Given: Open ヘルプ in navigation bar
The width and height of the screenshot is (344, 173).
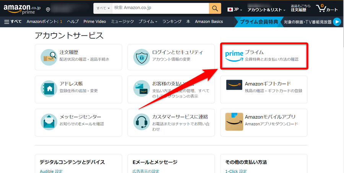Looking at the screenshot, I should coord(73,21).
